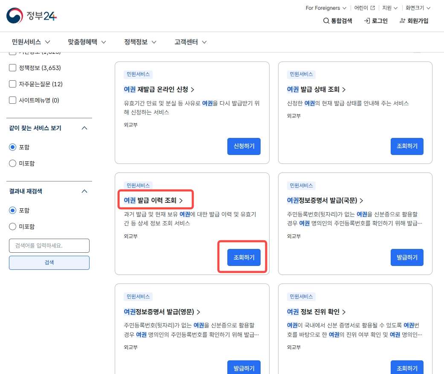Click the arrow next to 여권 발급 이력 조회
This screenshot has width=444, height=374.
click(181, 201)
